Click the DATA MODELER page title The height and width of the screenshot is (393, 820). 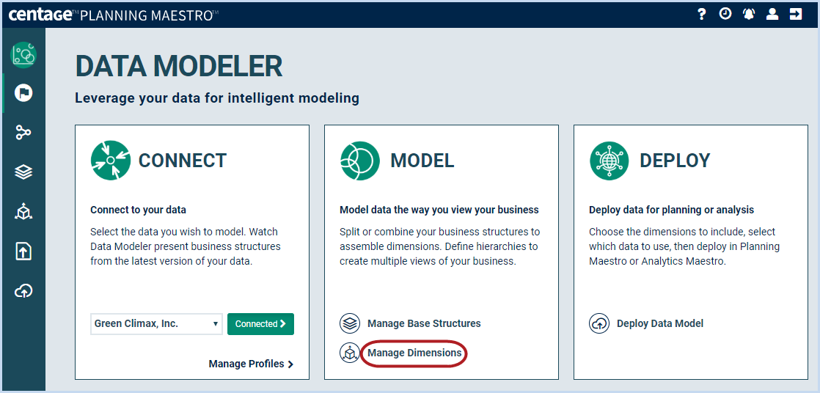(179, 67)
